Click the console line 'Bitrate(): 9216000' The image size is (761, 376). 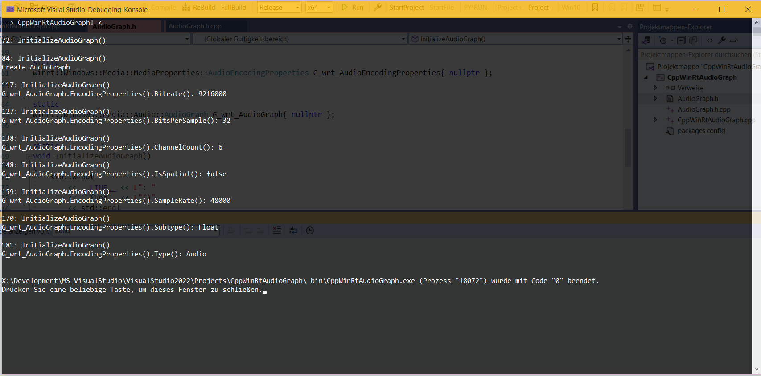click(x=114, y=94)
